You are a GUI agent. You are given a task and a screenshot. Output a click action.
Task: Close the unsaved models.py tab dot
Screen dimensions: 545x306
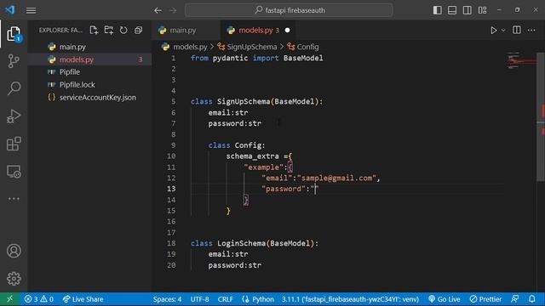(x=288, y=31)
